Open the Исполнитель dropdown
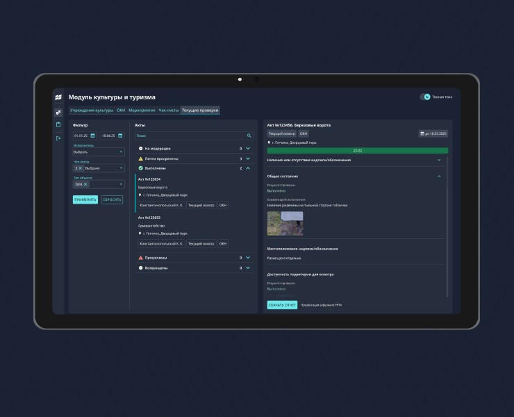 coord(98,152)
